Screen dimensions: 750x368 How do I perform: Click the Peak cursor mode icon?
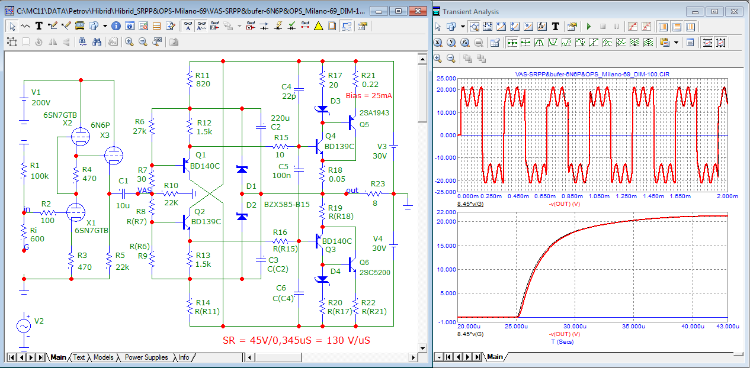[x=540, y=43]
